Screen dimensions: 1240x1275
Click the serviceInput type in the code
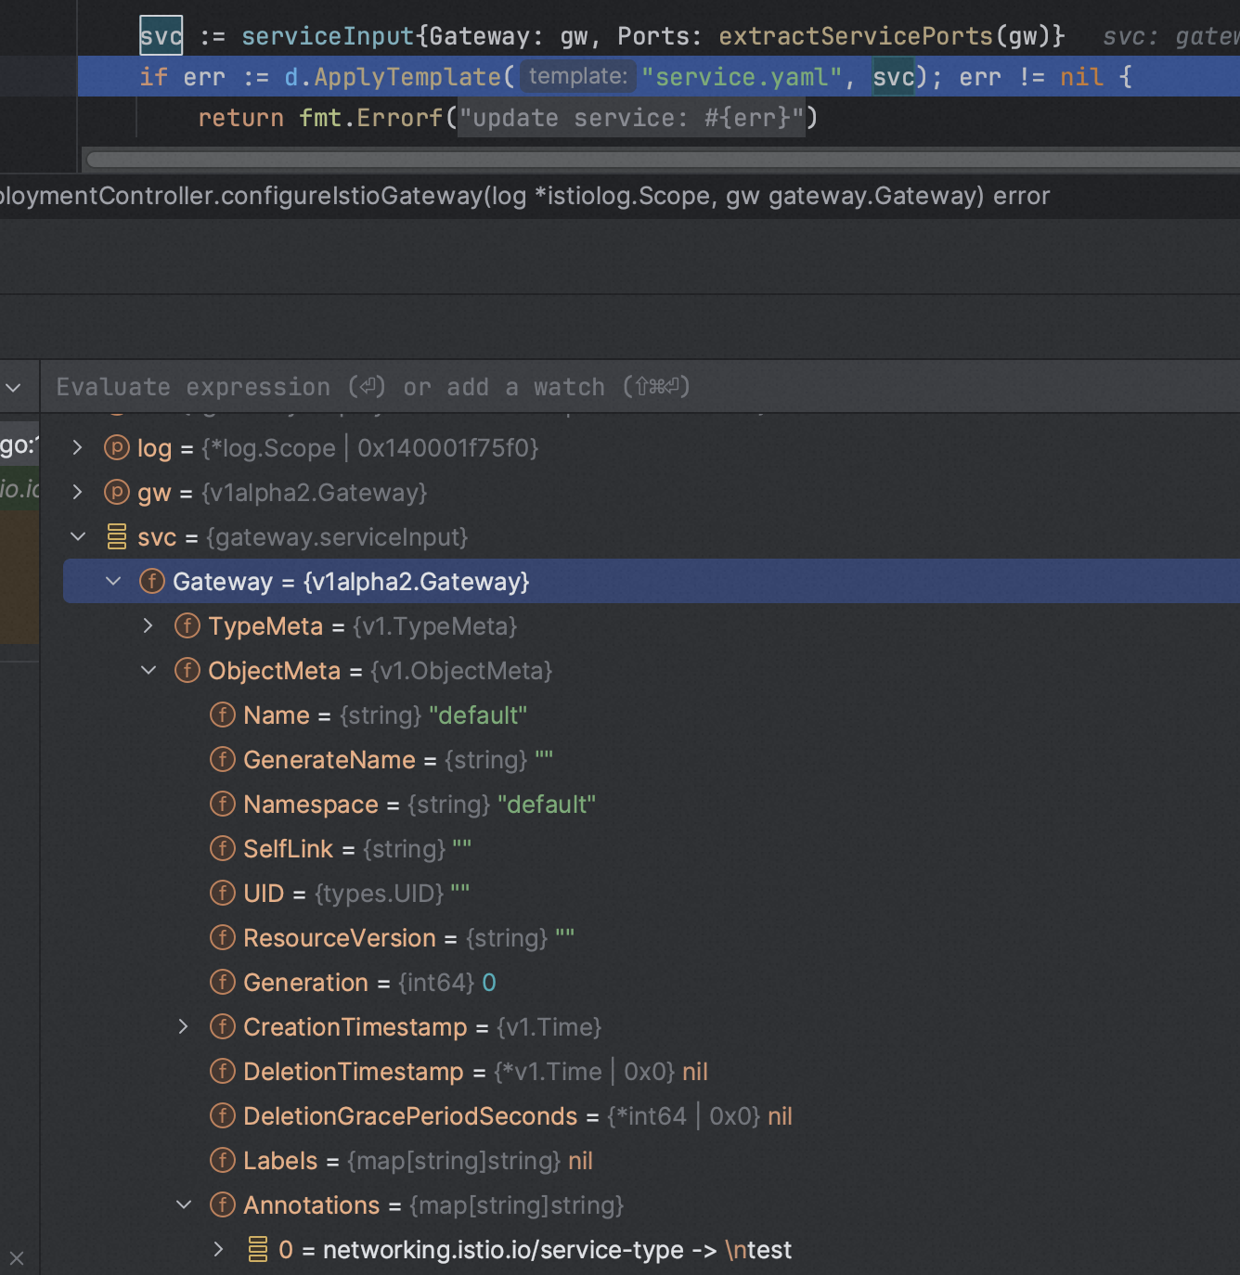[328, 36]
